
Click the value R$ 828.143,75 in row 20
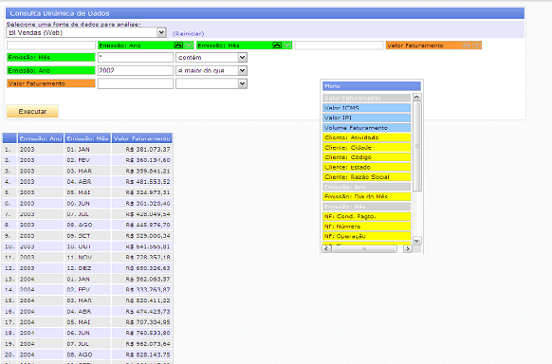pos(148,355)
